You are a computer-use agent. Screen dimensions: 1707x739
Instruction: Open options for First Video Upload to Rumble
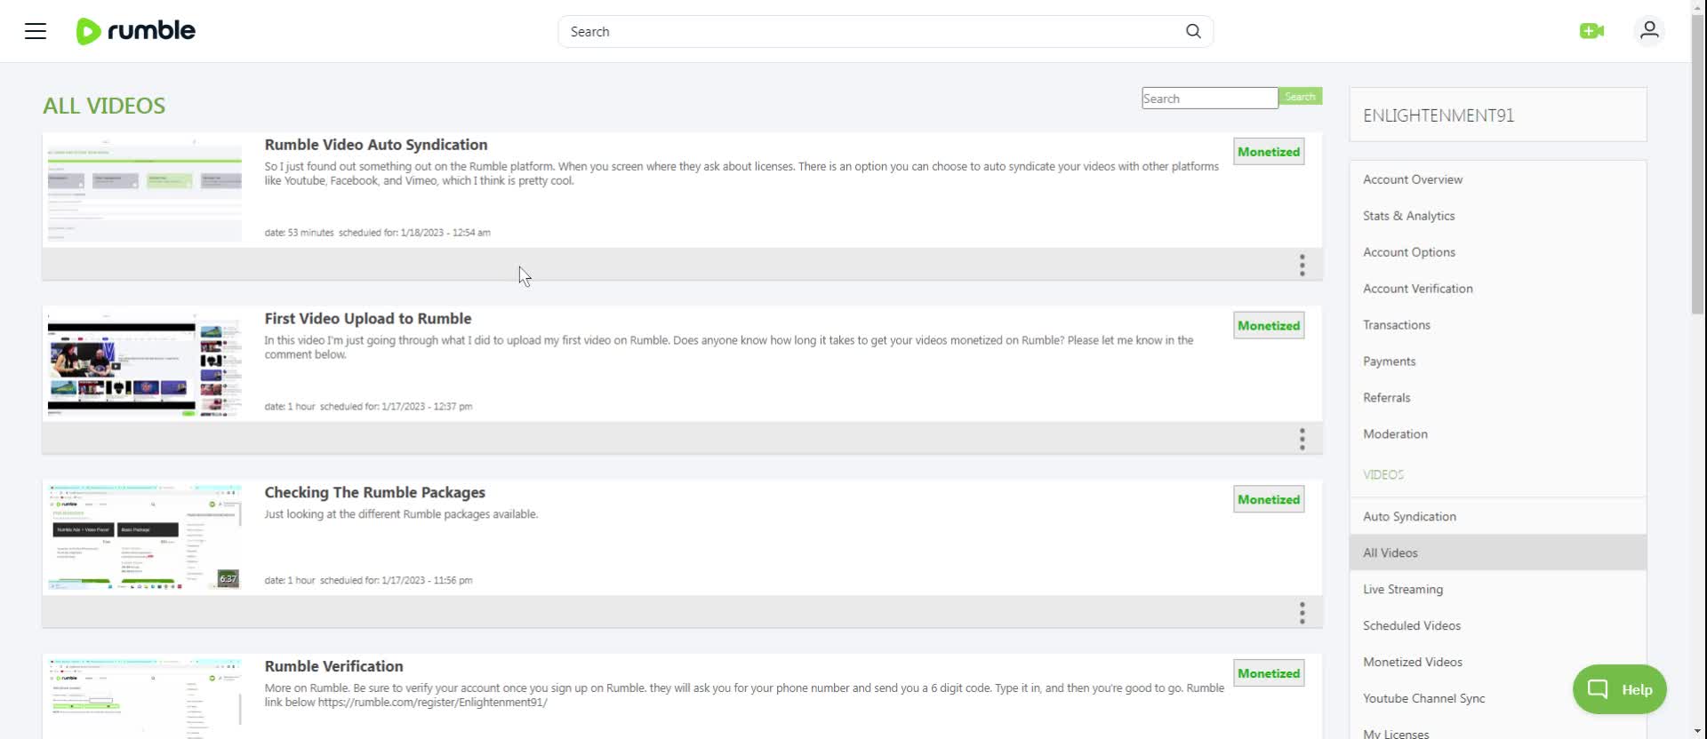pyautogui.click(x=1302, y=439)
